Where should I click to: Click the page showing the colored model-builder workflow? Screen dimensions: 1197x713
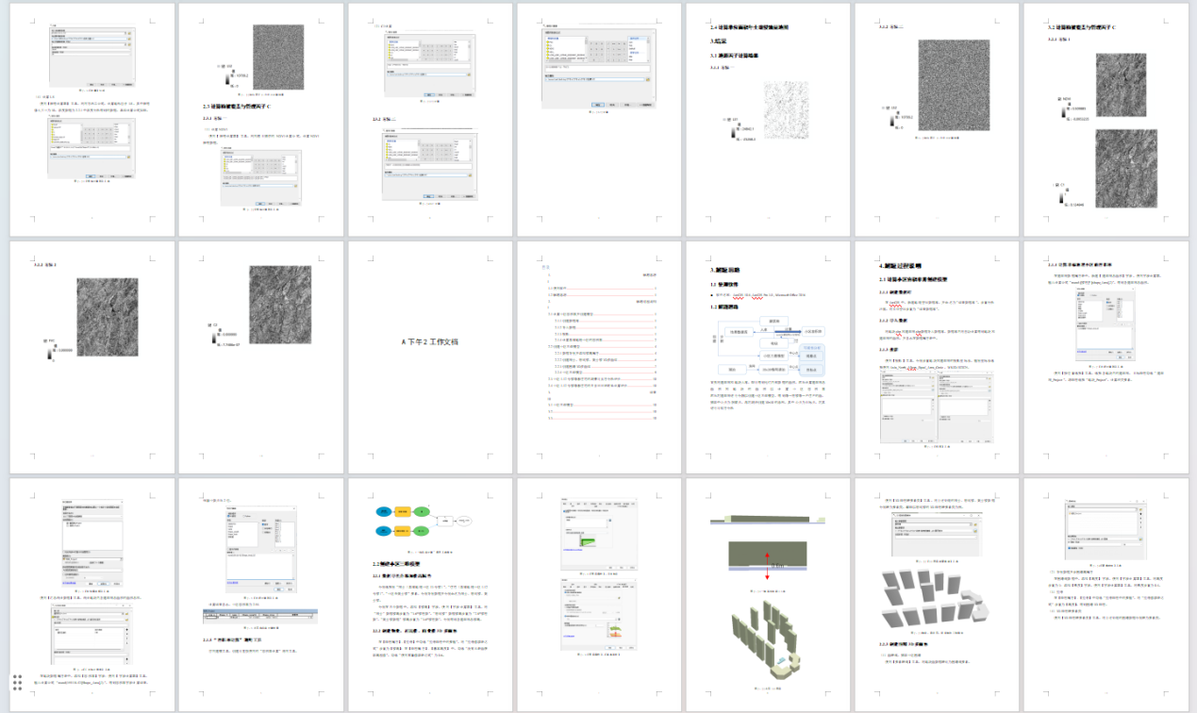click(430, 594)
